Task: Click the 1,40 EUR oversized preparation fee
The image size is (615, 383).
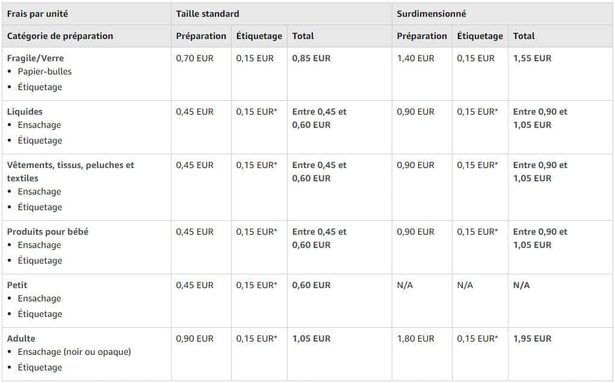Action: pyautogui.click(x=416, y=58)
